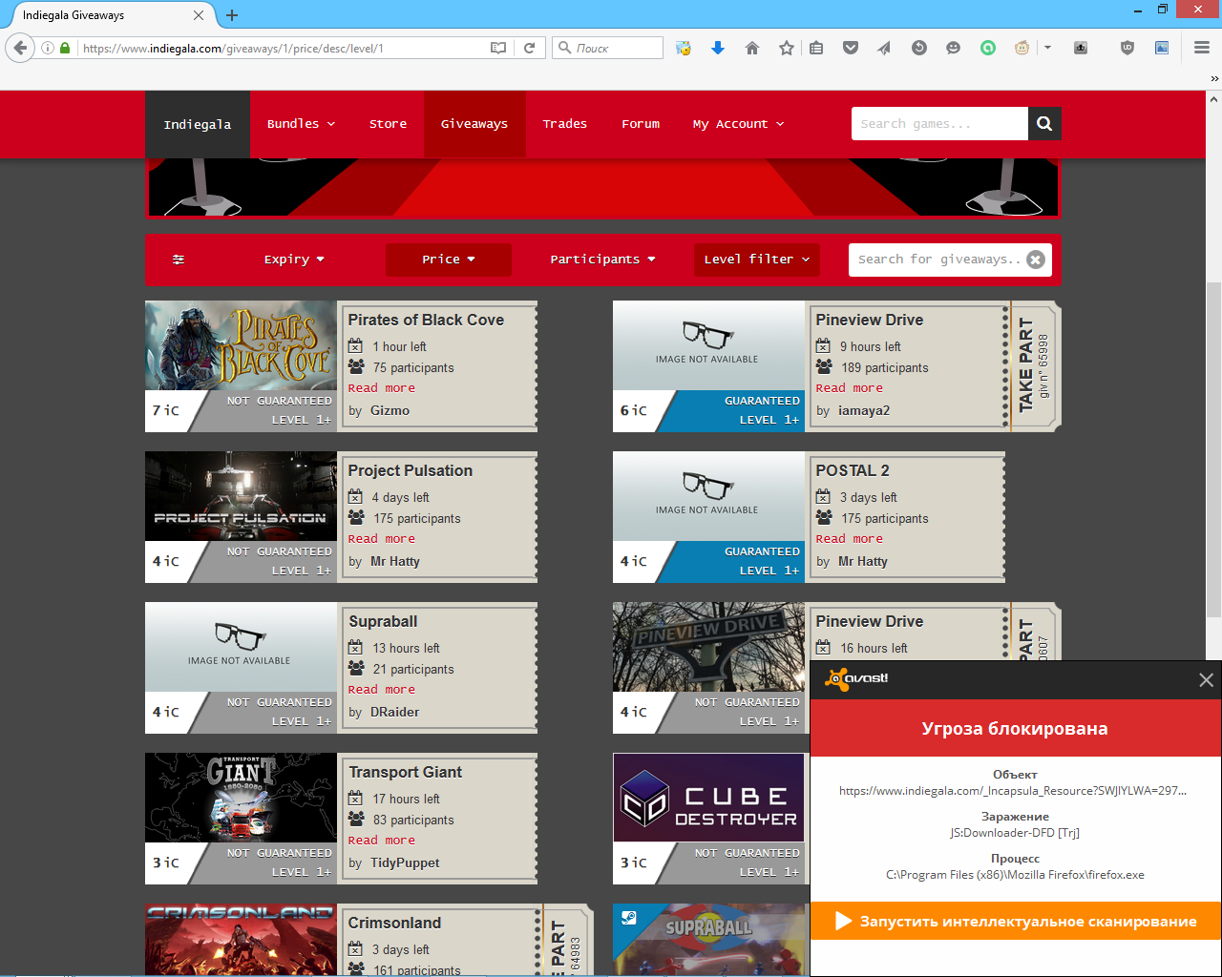Launch Avast smart scan button
Viewport: 1222px width, 977px height.
1016,921
